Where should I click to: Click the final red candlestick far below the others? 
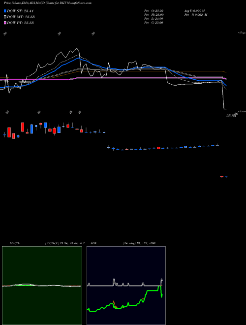(x=222, y=177)
